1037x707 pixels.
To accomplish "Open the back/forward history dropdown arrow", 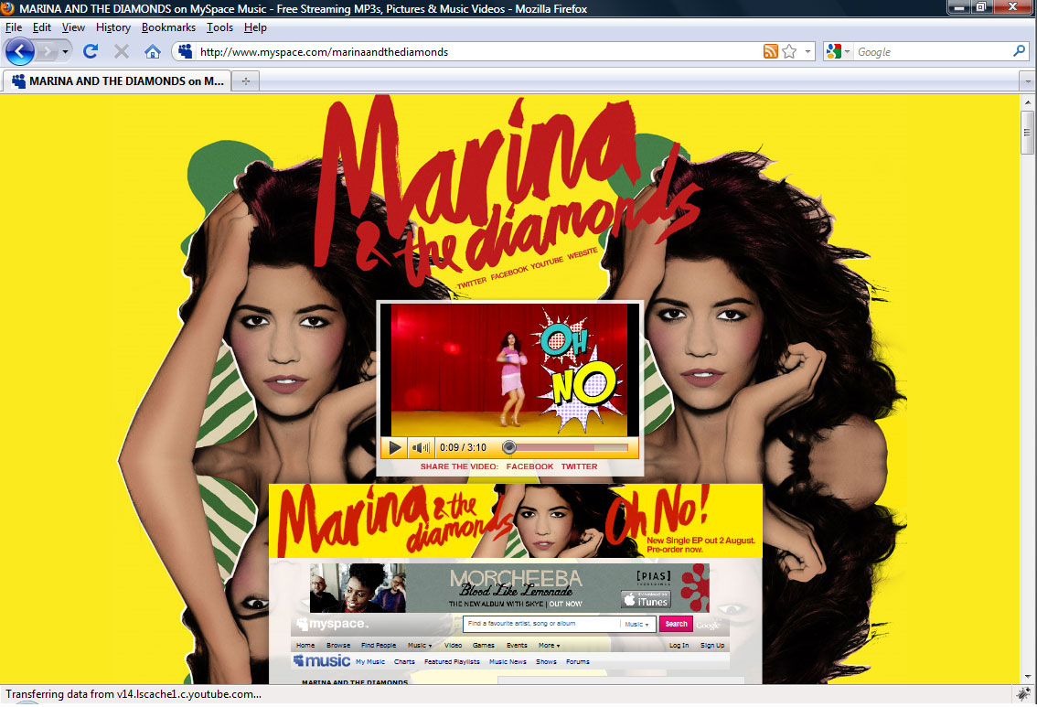I will point(65,51).
